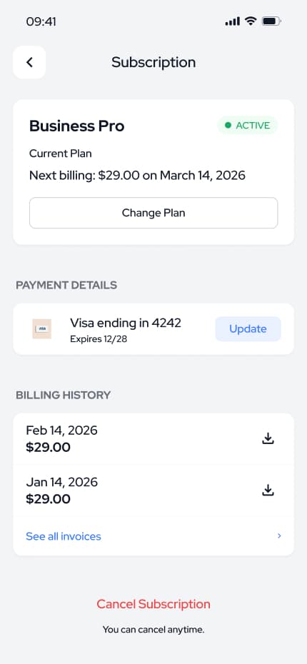Tap Cancel Subscription
The image size is (307, 664).
click(x=153, y=604)
